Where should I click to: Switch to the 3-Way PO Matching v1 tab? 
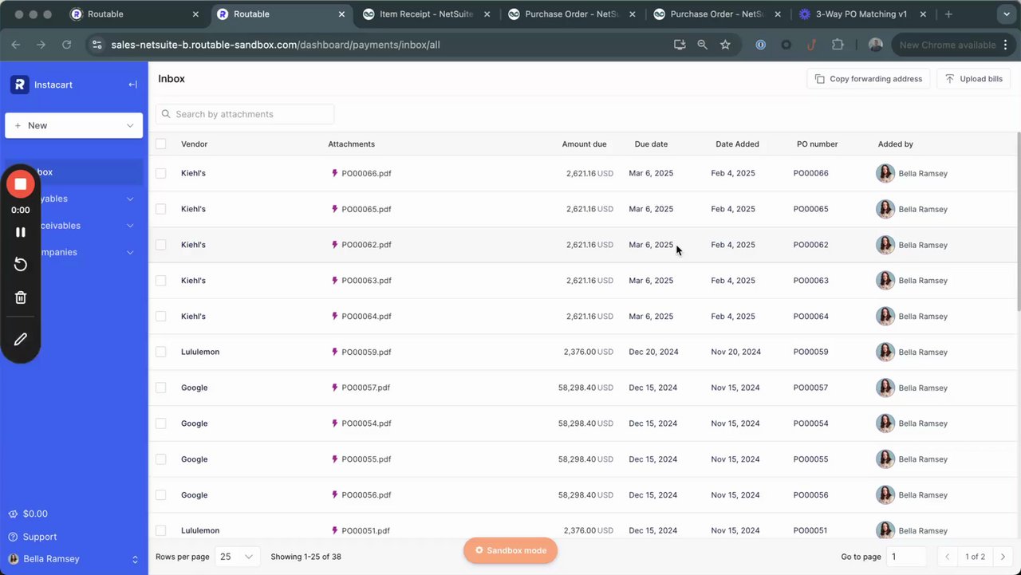click(x=861, y=14)
